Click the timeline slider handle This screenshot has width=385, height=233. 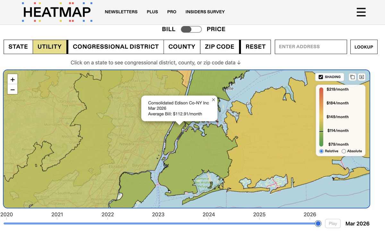[318, 223]
